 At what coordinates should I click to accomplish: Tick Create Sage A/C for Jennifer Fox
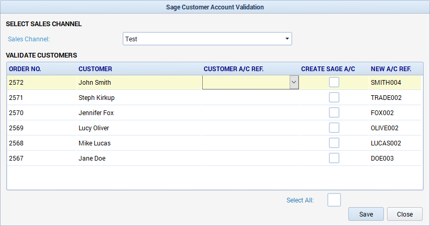334,112
